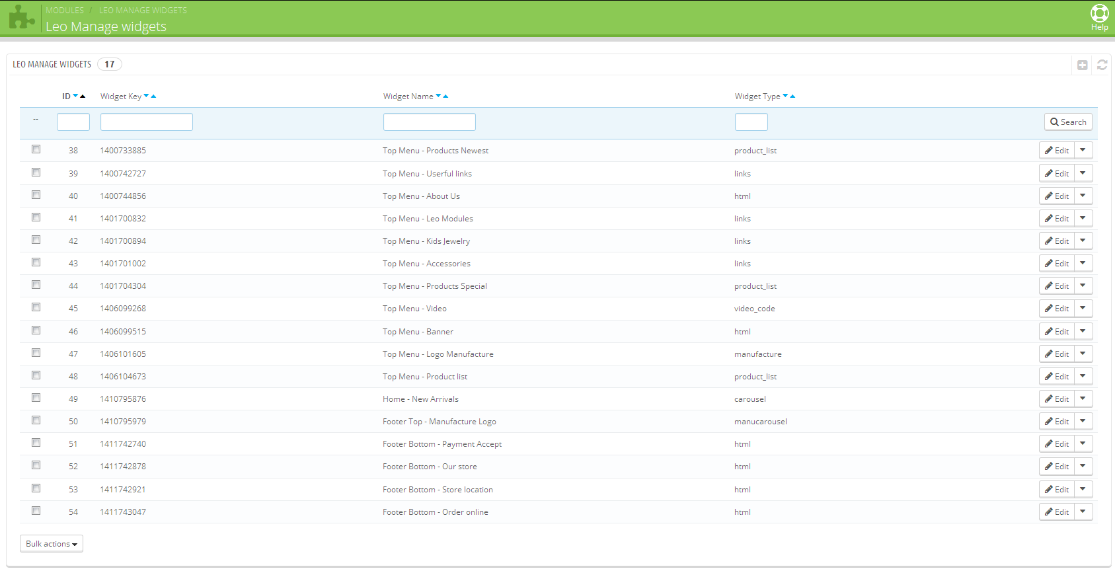Image resolution: width=1115 pixels, height=573 pixels.
Task: Edit Top Menu - Product list widget
Action: tap(1057, 376)
